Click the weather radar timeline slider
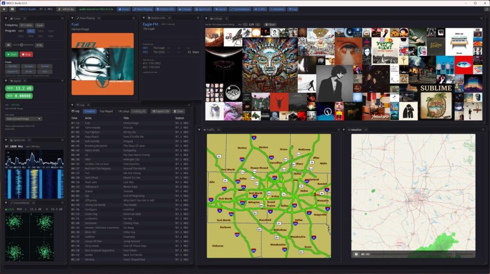Image resolution: width=490 pixels, height=274 pixels. click(421, 254)
